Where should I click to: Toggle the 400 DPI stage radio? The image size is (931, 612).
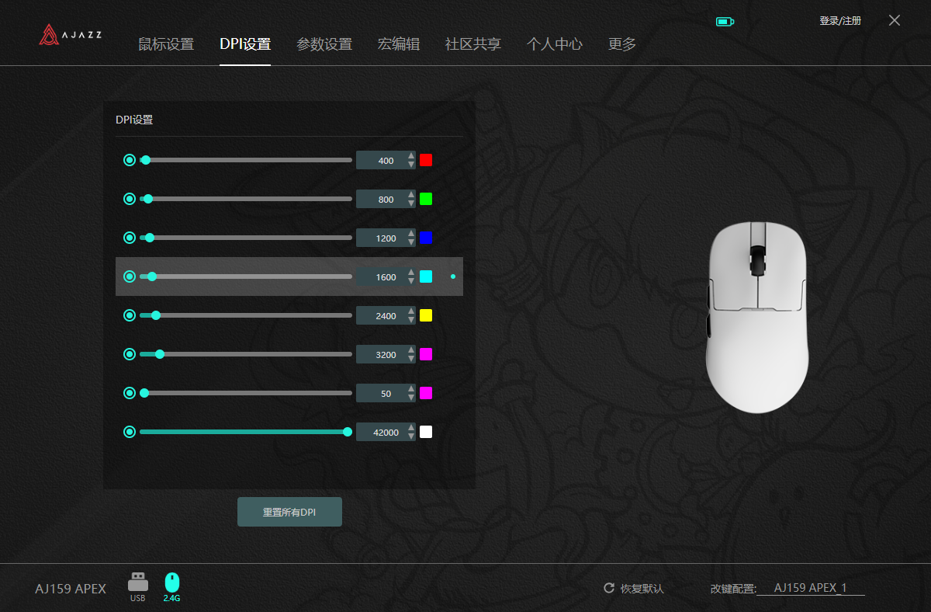click(x=130, y=160)
